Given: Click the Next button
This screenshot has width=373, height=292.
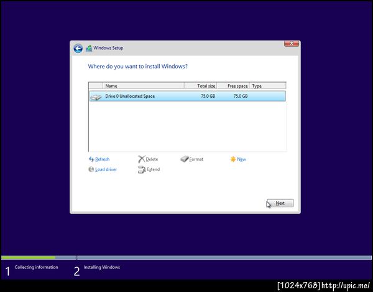Looking at the screenshot, I should 280,203.
